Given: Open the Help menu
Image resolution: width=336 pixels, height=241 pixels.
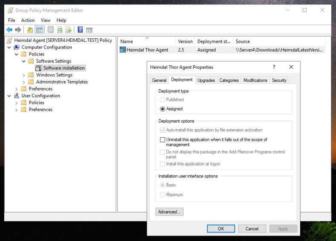Looking at the screenshot, I should click(x=61, y=20).
